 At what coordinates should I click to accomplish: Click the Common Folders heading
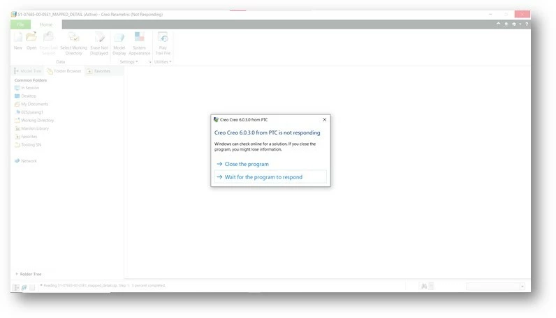[31, 80]
